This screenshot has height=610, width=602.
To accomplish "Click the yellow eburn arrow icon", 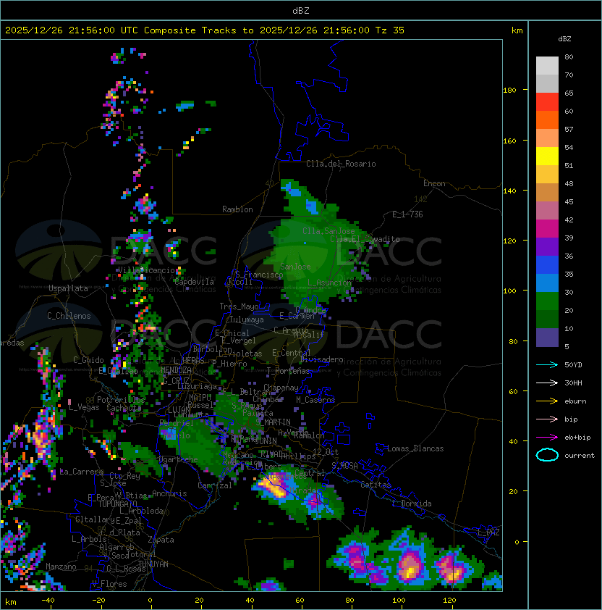I will coord(547,401).
